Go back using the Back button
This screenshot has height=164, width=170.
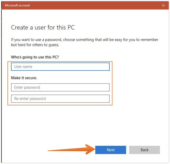[x=144, y=150]
